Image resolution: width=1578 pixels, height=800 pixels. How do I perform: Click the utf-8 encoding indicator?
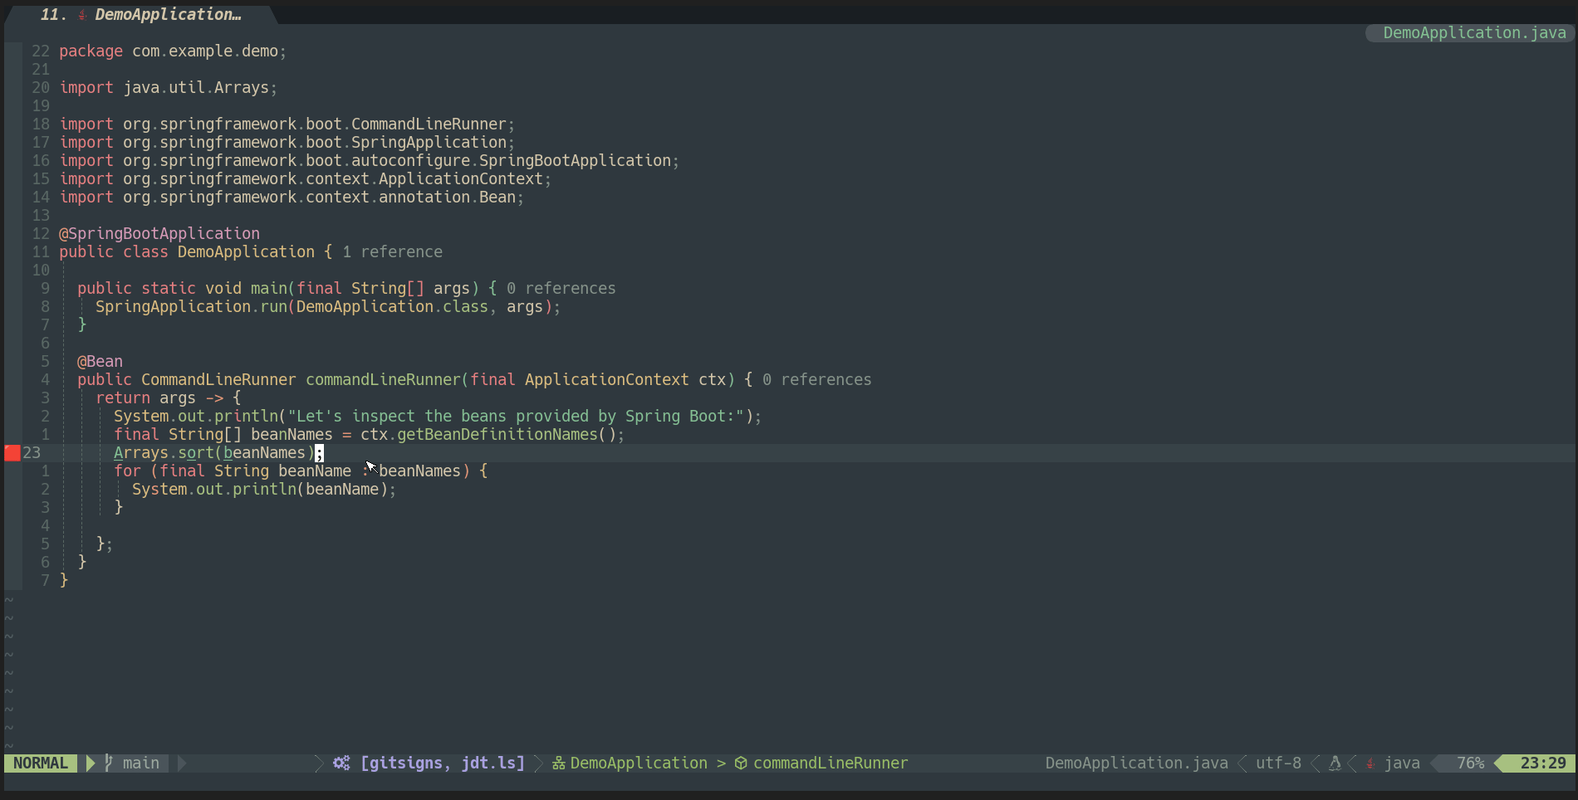[1278, 763]
